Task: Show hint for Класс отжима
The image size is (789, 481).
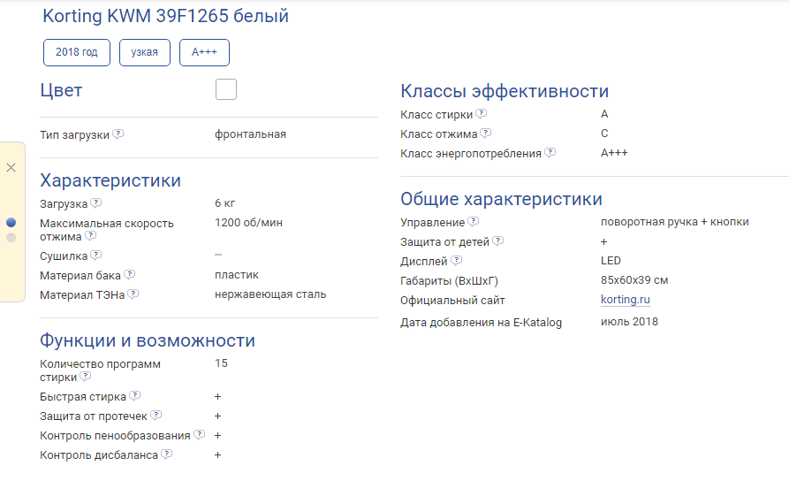Action: 486,134
